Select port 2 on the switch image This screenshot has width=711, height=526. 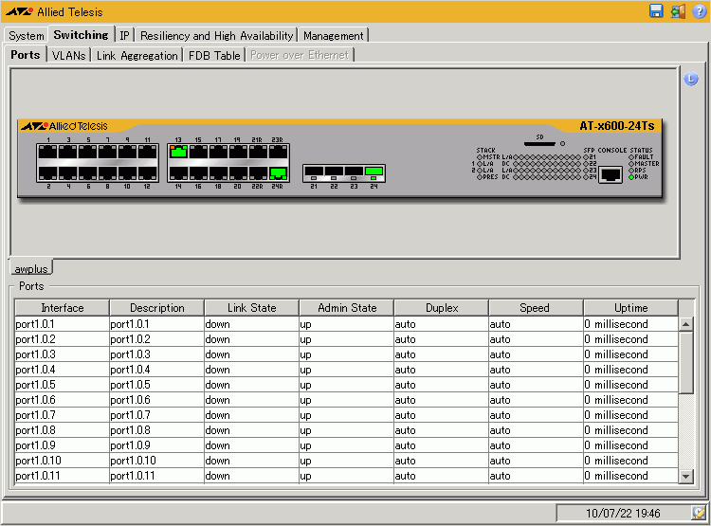click(x=47, y=173)
